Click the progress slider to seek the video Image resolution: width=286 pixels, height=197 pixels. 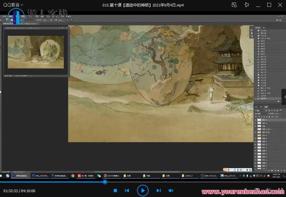pyautogui.click(x=105, y=182)
